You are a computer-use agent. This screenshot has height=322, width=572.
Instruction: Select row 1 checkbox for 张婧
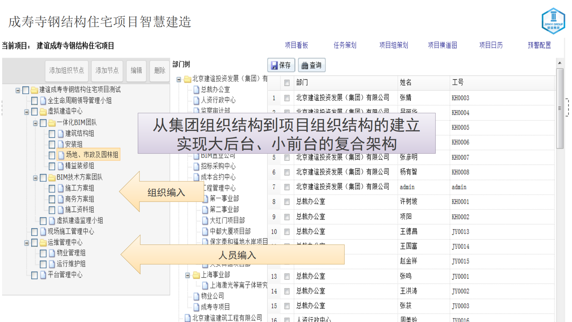[x=287, y=98]
